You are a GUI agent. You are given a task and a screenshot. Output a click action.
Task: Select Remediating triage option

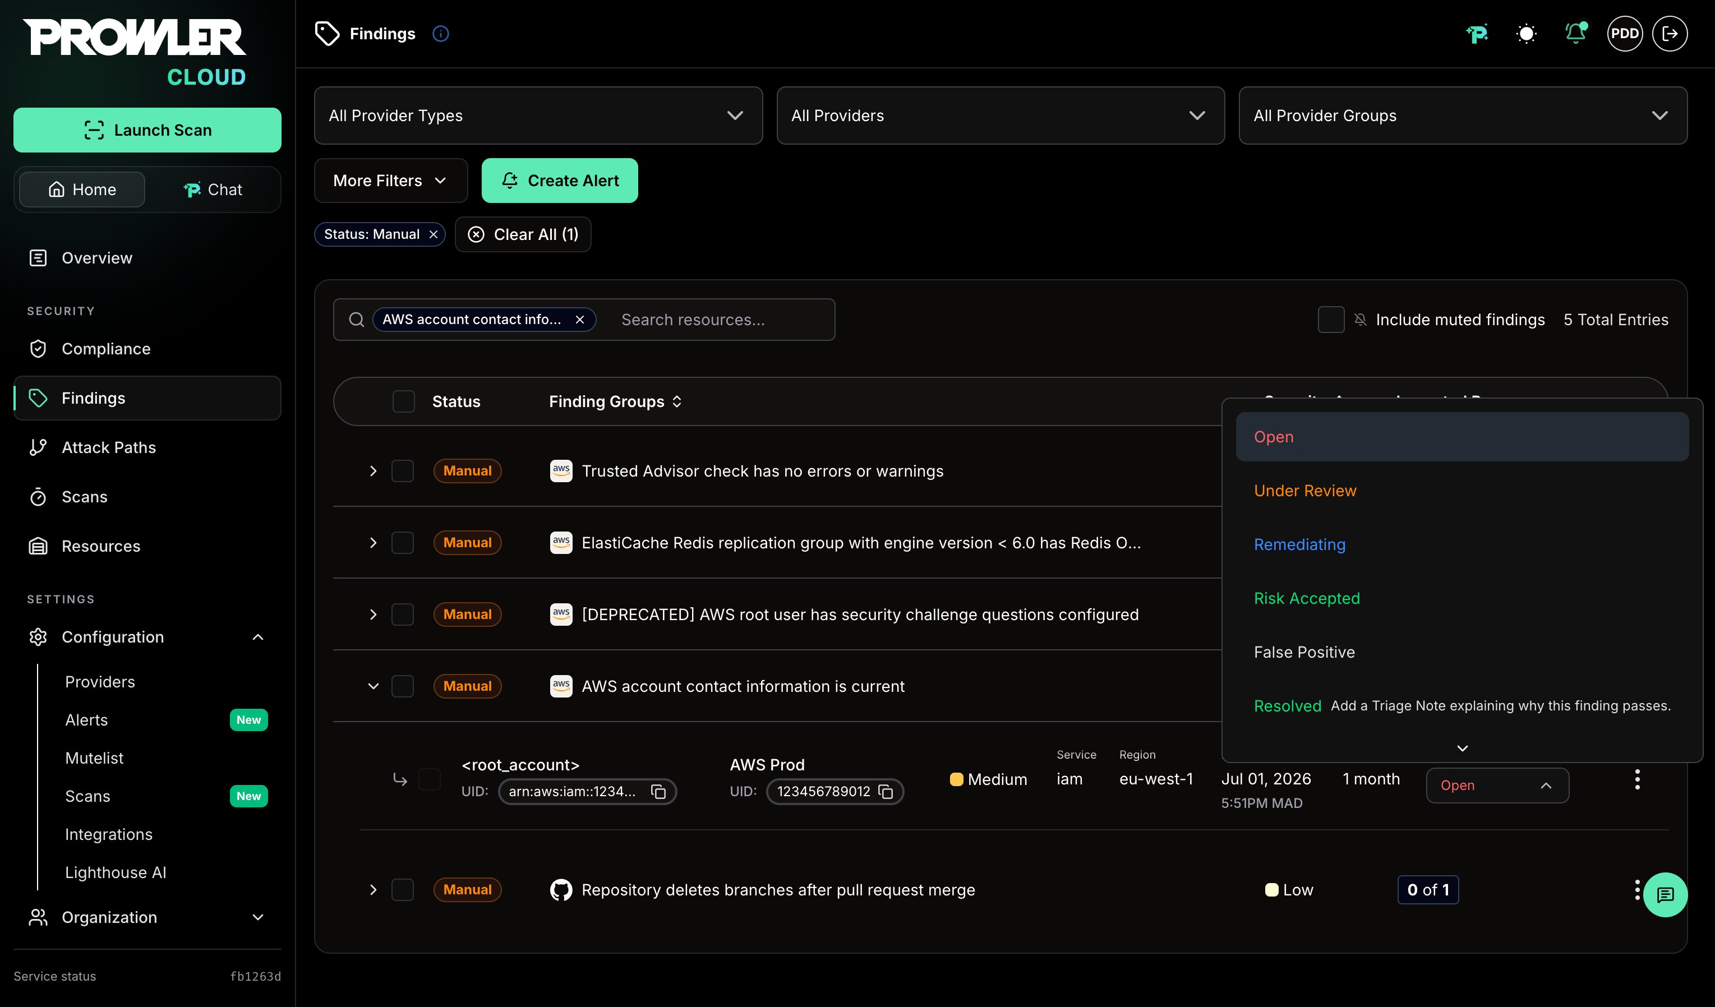pos(1462,544)
